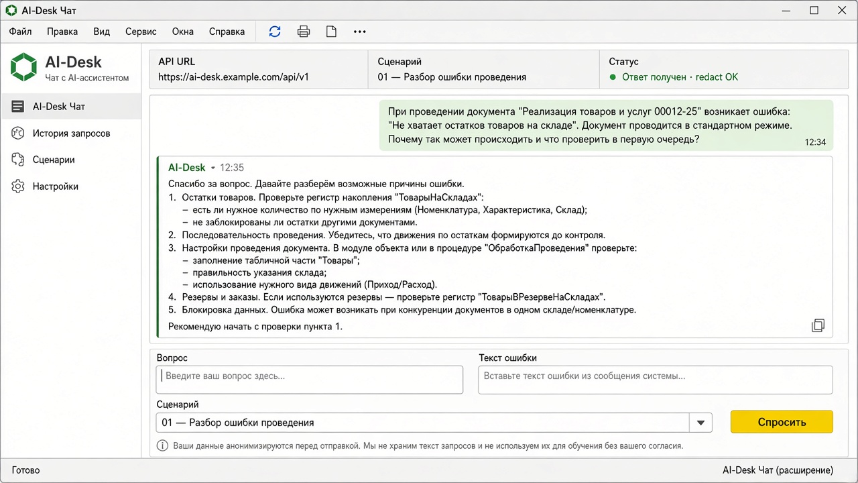Image resolution: width=858 pixels, height=483 pixels.
Task: Open the Окна menu
Action: point(182,32)
